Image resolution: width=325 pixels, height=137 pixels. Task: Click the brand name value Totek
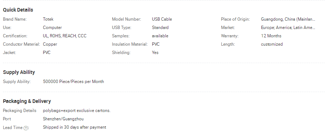pyautogui.click(x=48, y=19)
